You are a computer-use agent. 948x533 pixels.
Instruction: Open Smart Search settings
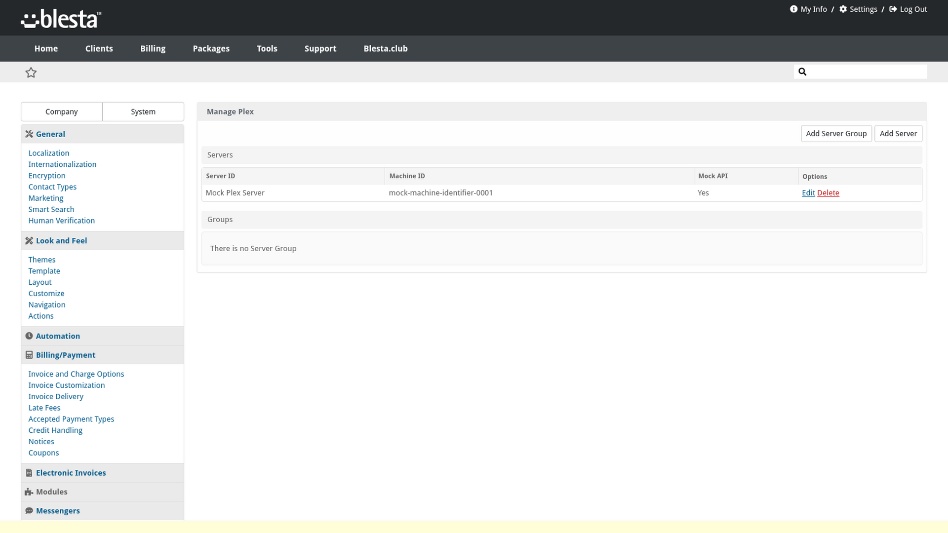[x=51, y=210]
